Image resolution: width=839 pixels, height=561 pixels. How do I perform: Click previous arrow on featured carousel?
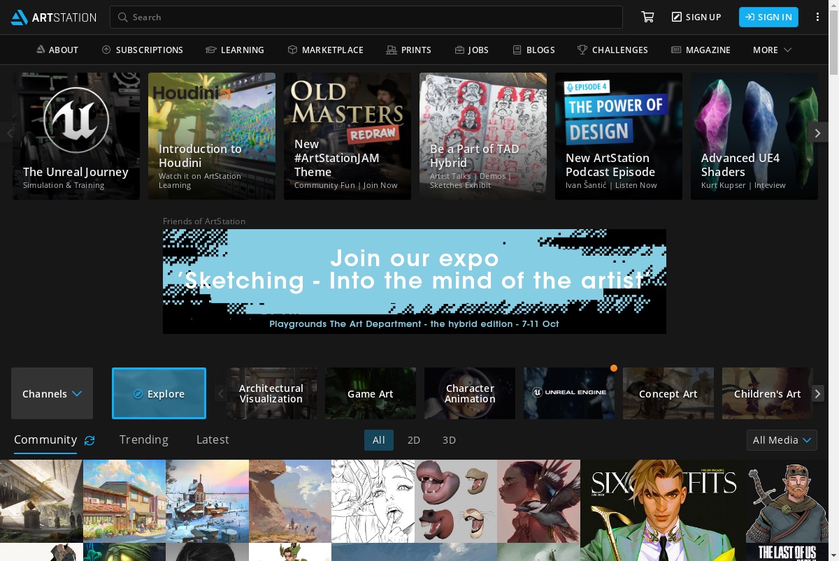[x=10, y=133]
